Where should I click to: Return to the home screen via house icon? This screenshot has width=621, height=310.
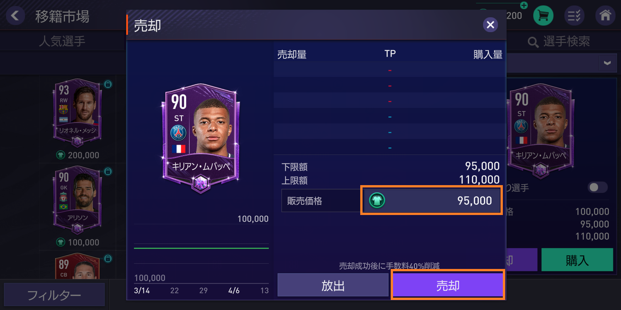point(605,15)
